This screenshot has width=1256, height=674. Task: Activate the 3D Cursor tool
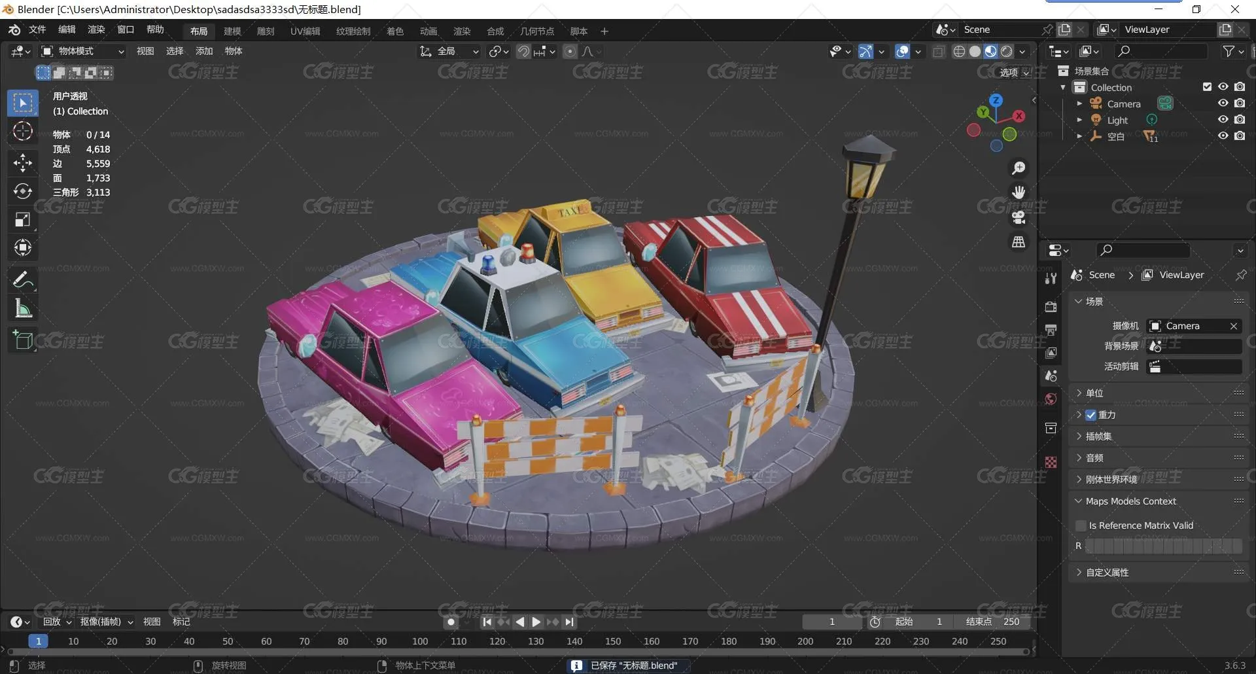click(x=23, y=132)
